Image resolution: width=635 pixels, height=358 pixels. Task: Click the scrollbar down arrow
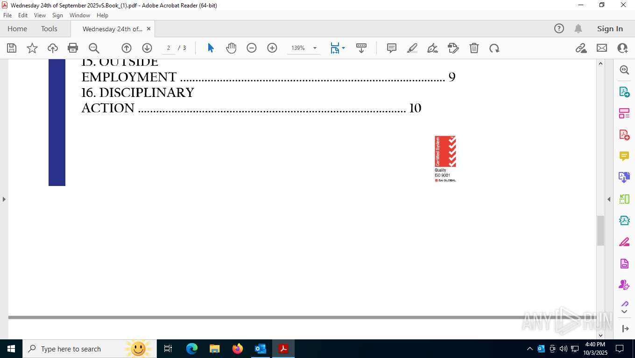point(601,335)
